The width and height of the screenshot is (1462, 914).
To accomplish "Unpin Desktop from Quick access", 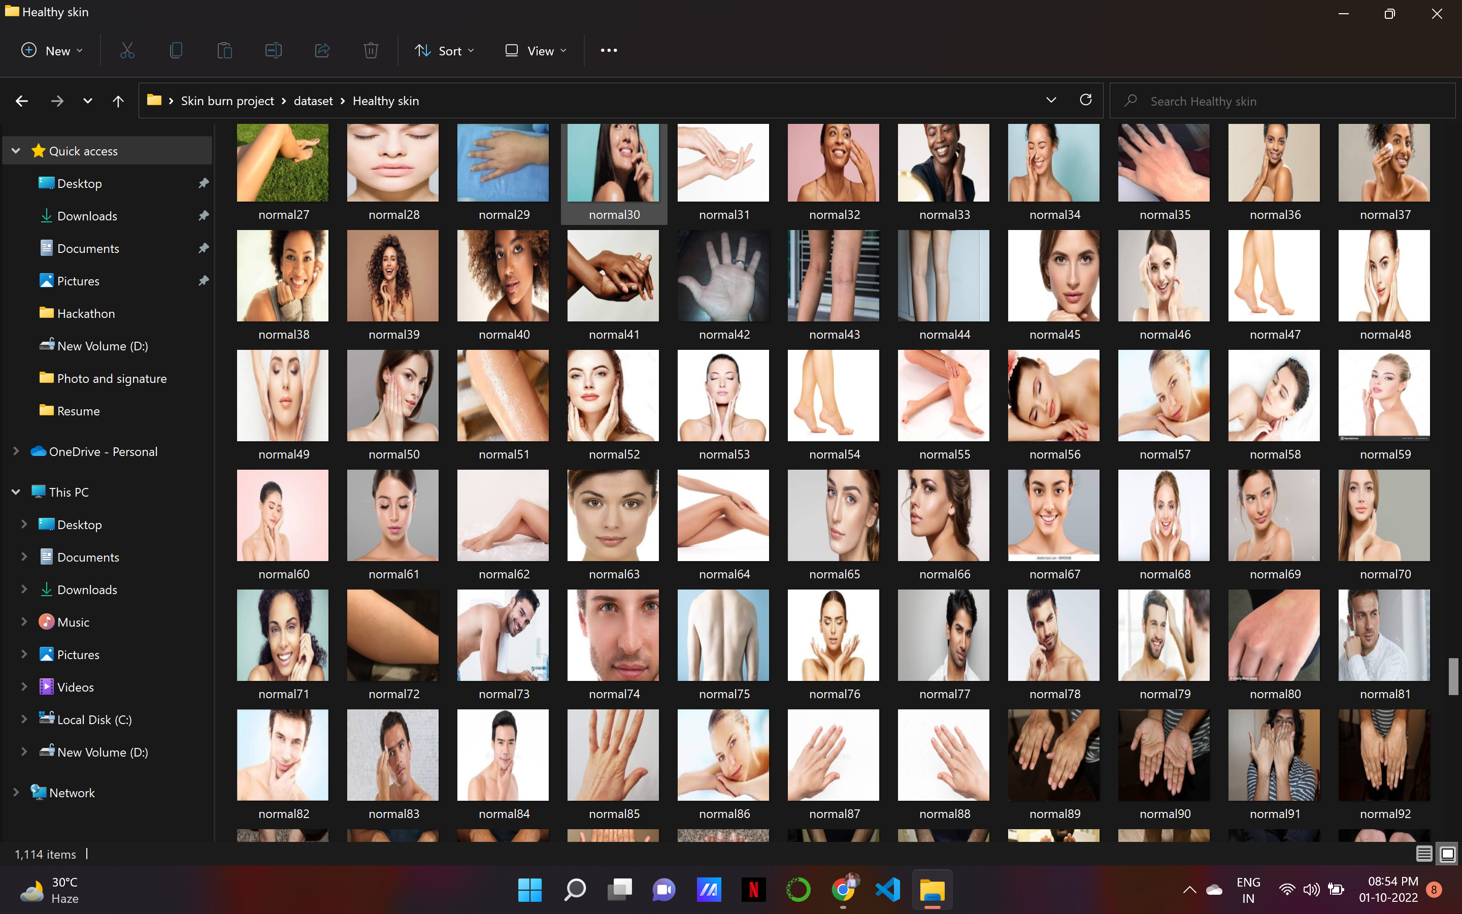I will (204, 183).
